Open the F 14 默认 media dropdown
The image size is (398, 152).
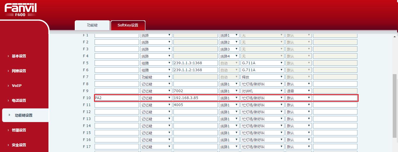(298, 126)
